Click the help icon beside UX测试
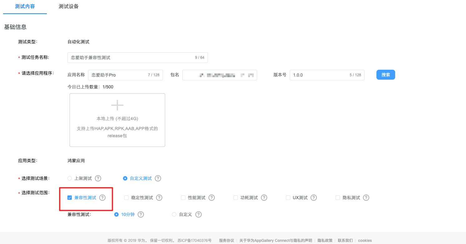 tap(313, 197)
